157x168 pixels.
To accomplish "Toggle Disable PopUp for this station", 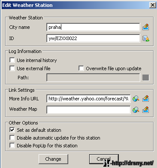I will click(x=12, y=146).
